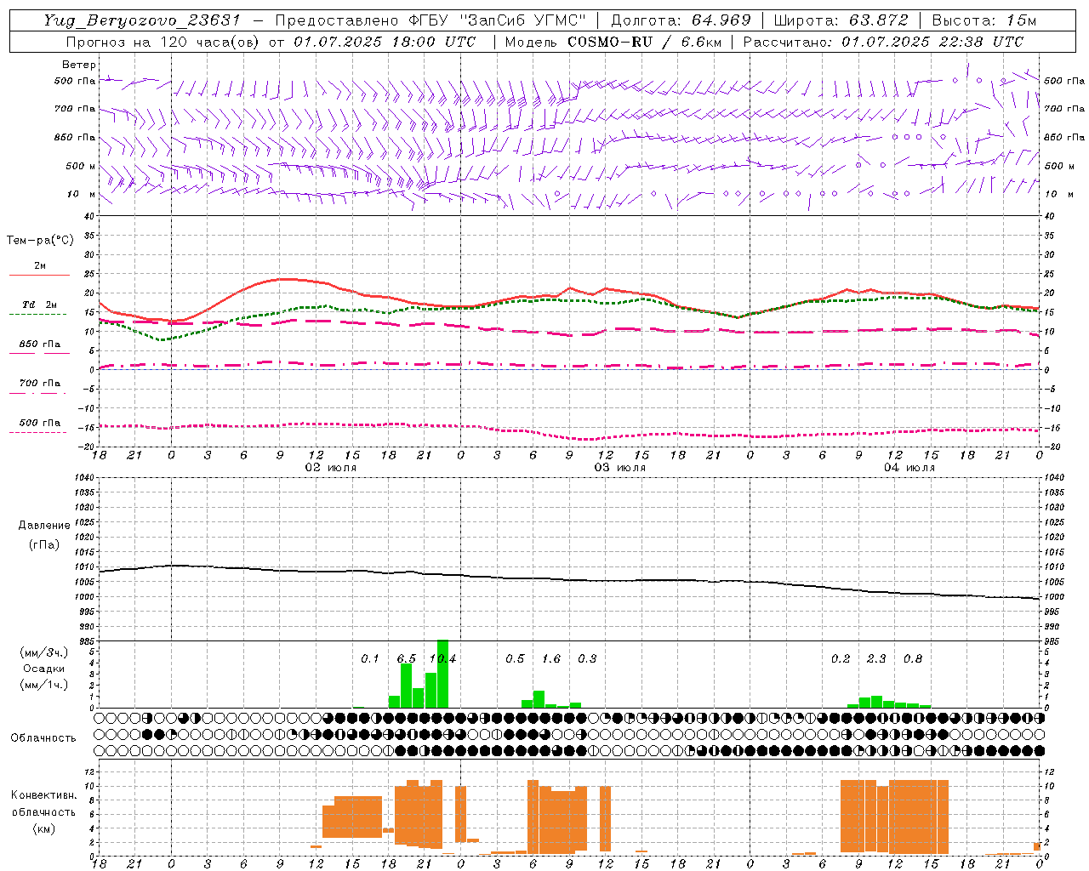Click the Ветер wind panel label

tap(78, 65)
